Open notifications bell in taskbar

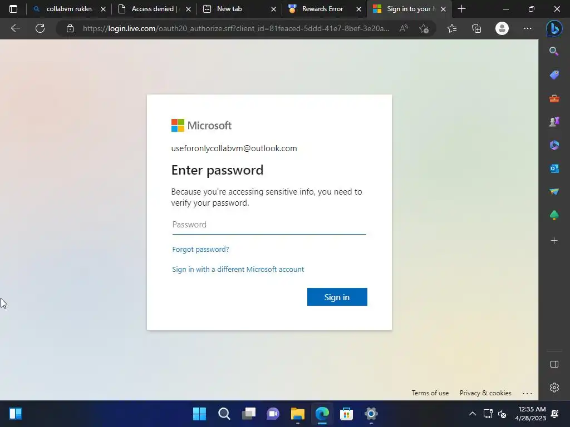555,414
